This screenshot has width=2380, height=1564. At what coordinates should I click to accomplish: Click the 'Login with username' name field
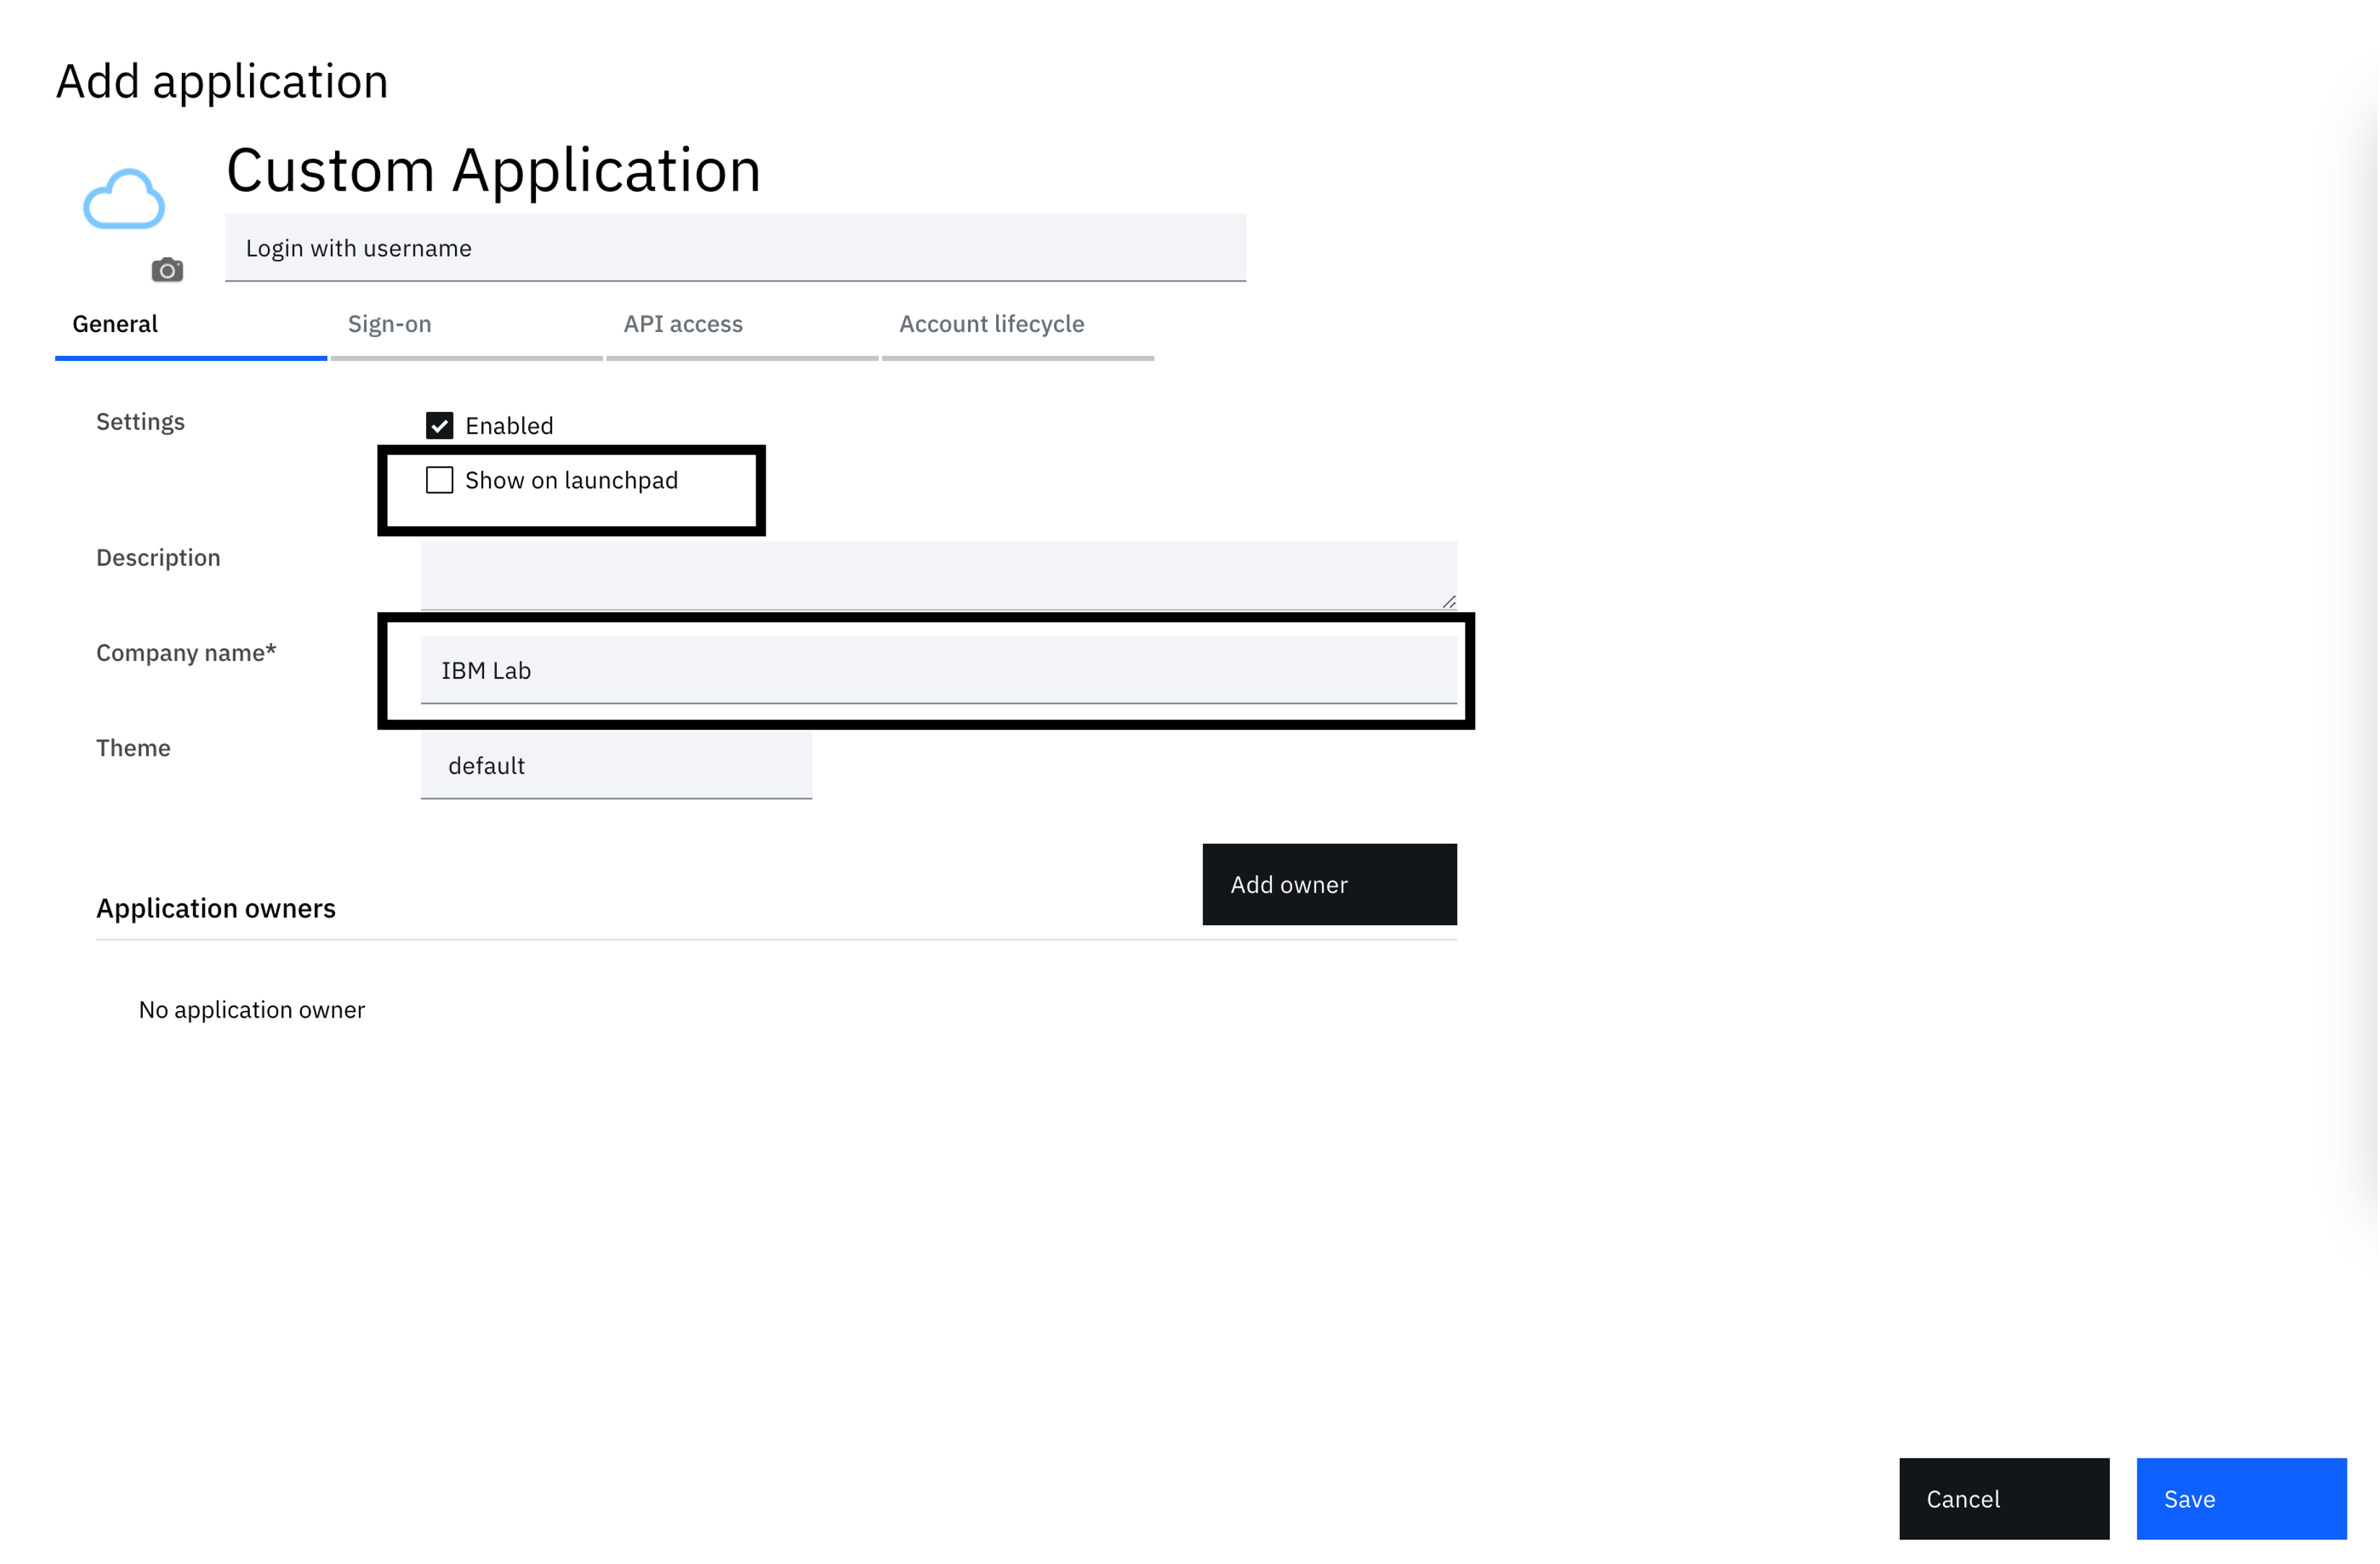[x=735, y=248]
